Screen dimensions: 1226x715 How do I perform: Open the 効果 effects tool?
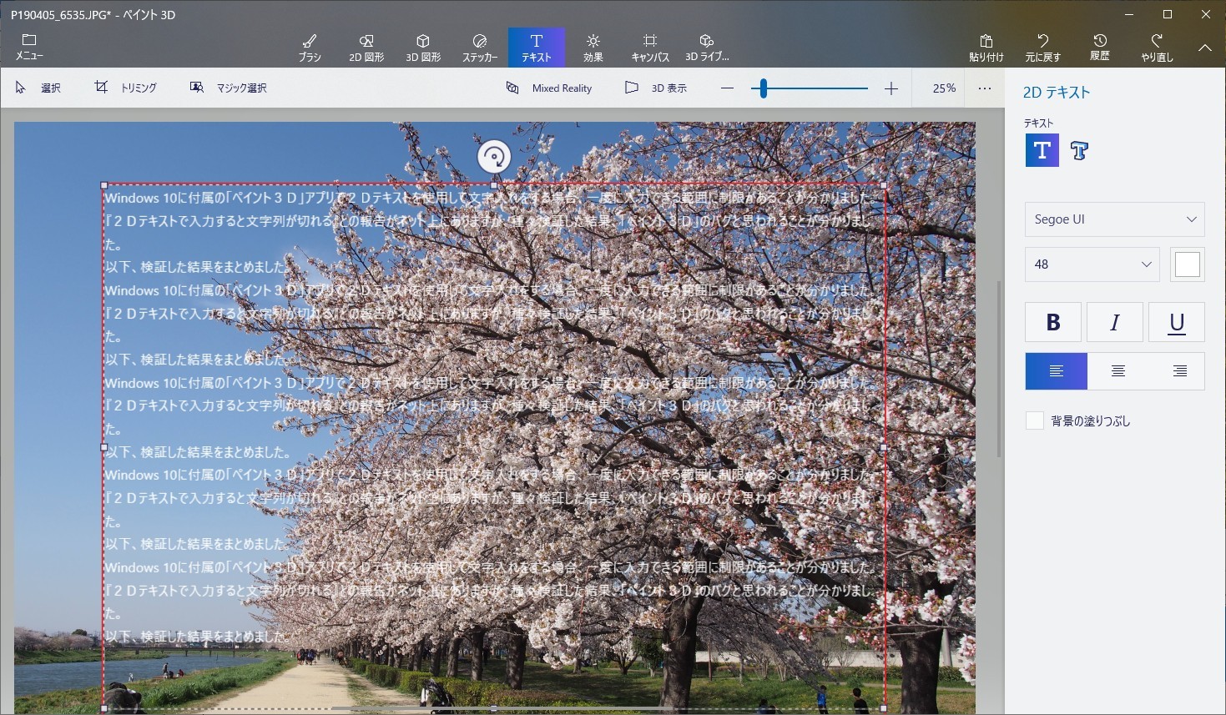pyautogui.click(x=593, y=48)
